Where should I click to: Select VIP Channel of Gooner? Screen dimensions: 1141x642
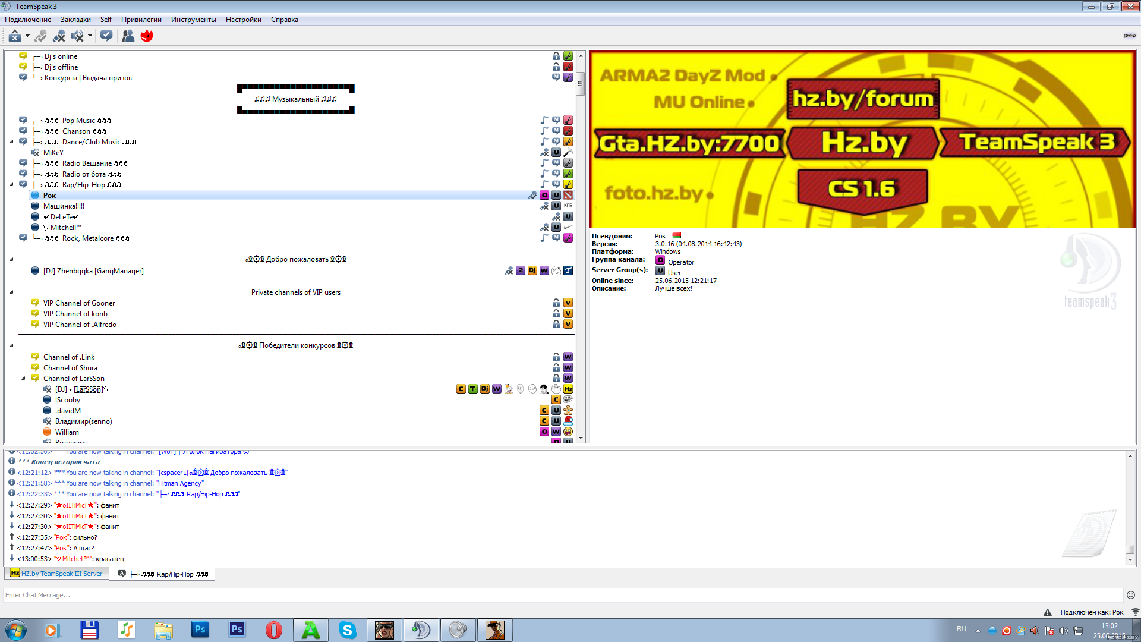pos(78,303)
